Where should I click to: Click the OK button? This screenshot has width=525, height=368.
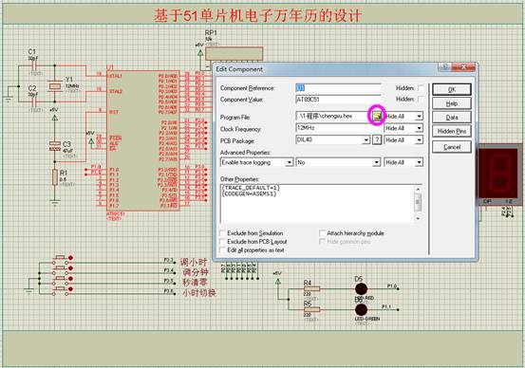(452, 90)
